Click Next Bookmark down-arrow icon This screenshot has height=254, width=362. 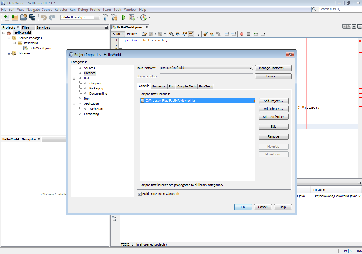(x=212, y=34)
